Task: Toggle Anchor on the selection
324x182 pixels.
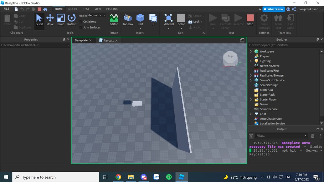Action: tap(196, 27)
